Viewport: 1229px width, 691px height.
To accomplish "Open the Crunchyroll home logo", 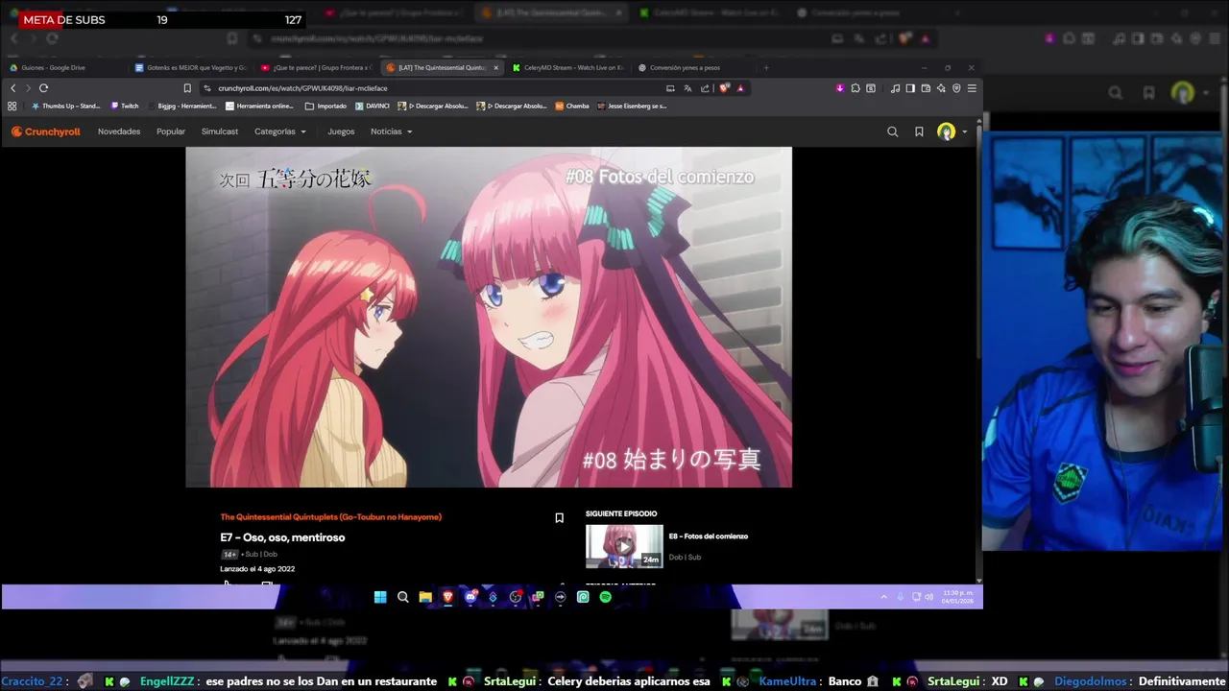I will 45,131.
